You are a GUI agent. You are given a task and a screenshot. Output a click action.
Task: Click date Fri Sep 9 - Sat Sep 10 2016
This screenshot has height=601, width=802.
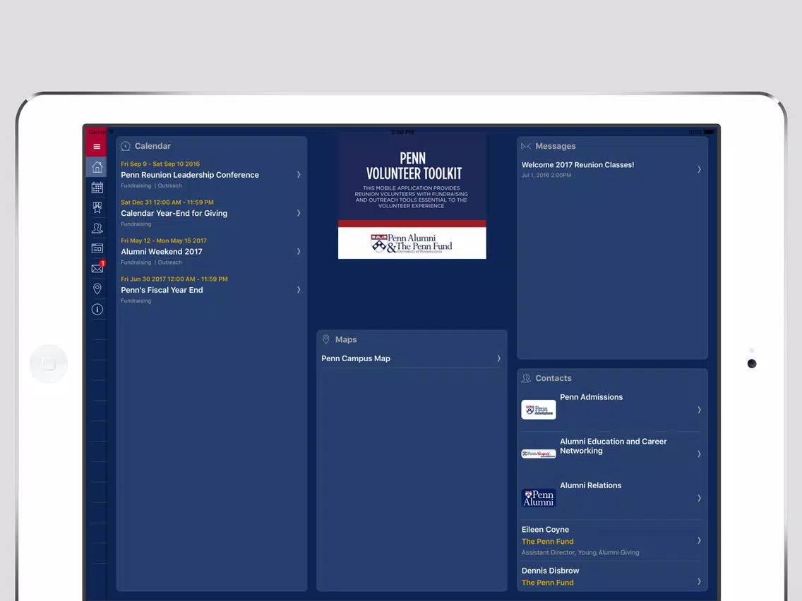[160, 164]
